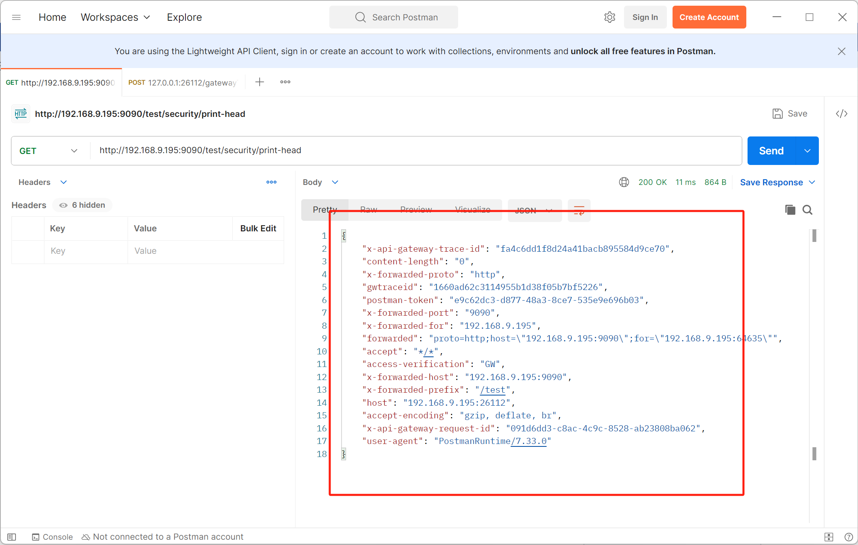This screenshot has width=858, height=545.
Task: Click Bulk Edit in headers table
Action: pyautogui.click(x=258, y=228)
